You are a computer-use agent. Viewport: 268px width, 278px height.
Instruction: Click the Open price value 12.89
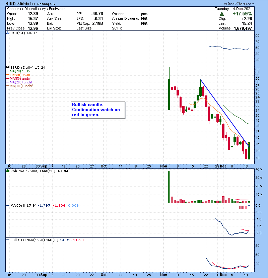click(x=33, y=14)
